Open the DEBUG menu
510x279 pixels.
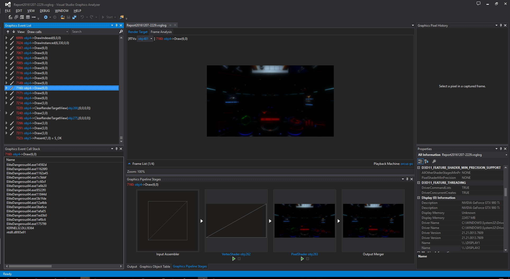pyautogui.click(x=45, y=11)
